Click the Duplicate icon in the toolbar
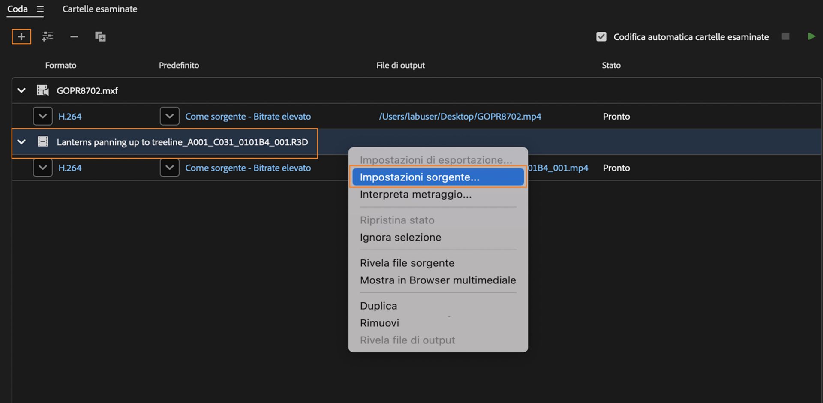 click(x=100, y=36)
